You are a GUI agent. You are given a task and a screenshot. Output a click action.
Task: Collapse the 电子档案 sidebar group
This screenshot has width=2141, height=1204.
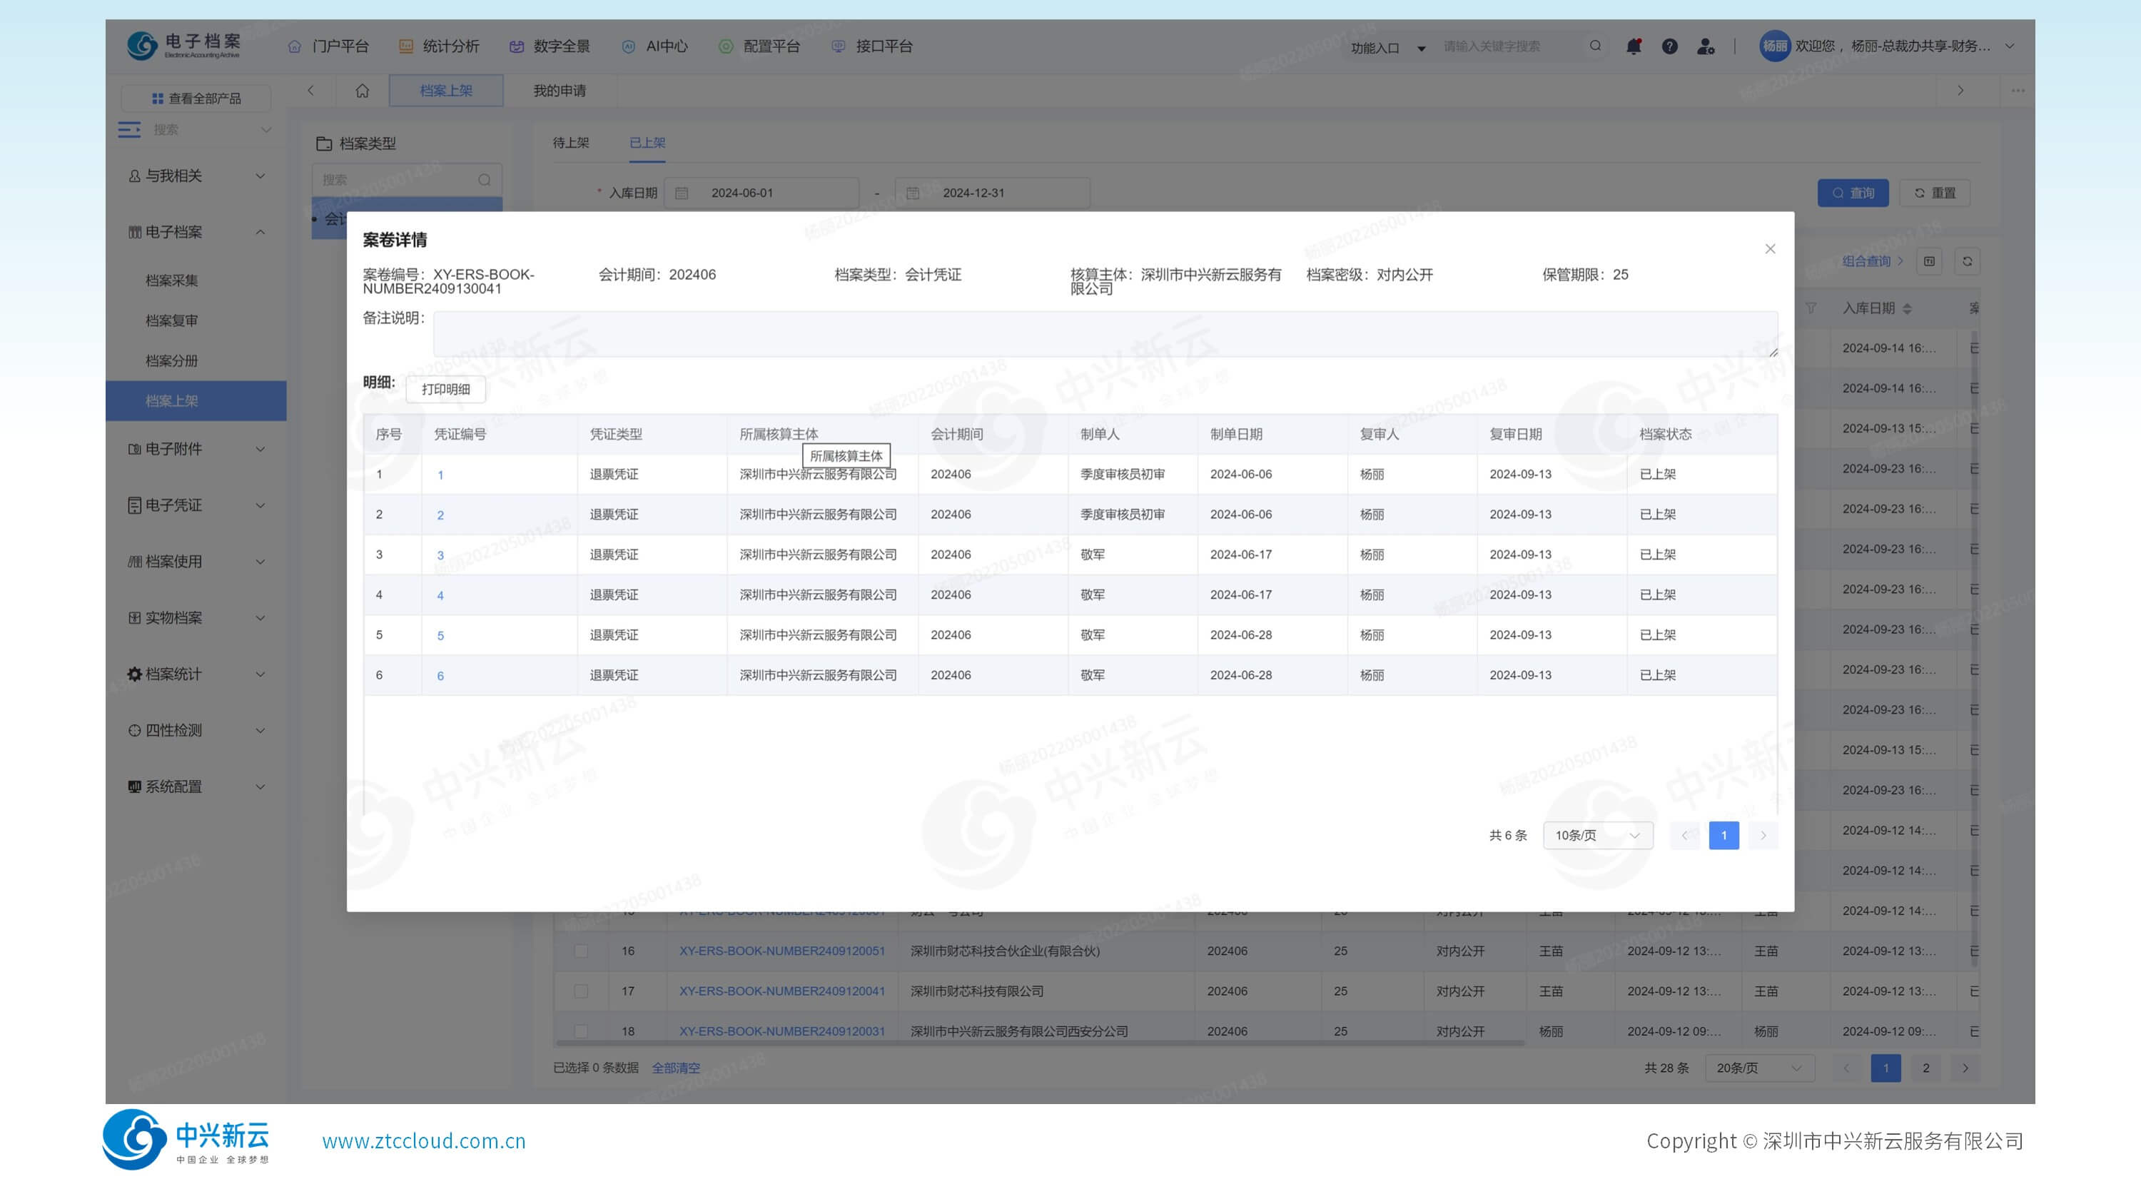coord(196,233)
